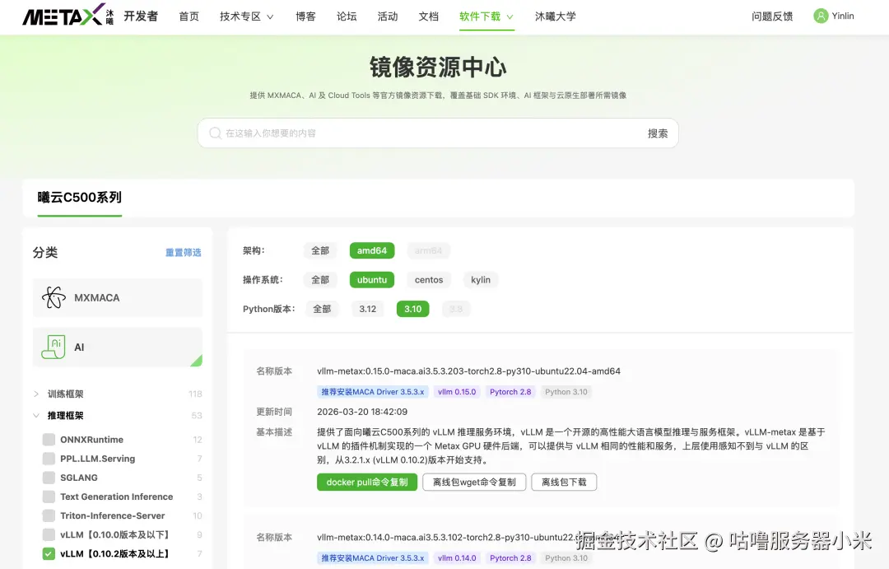Select the amd64 architecture filter
Screen dimensions: 889x569
372,250
